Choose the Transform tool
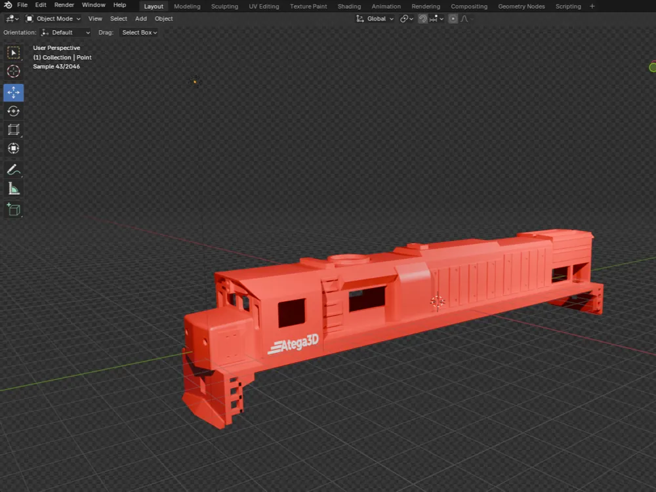The height and width of the screenshot is (492, 656). click(x=13, y=148)
